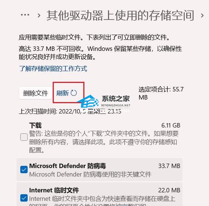
Task: Uncheck the Internet 临时文件 checkbox
Action: click(24, 198)
